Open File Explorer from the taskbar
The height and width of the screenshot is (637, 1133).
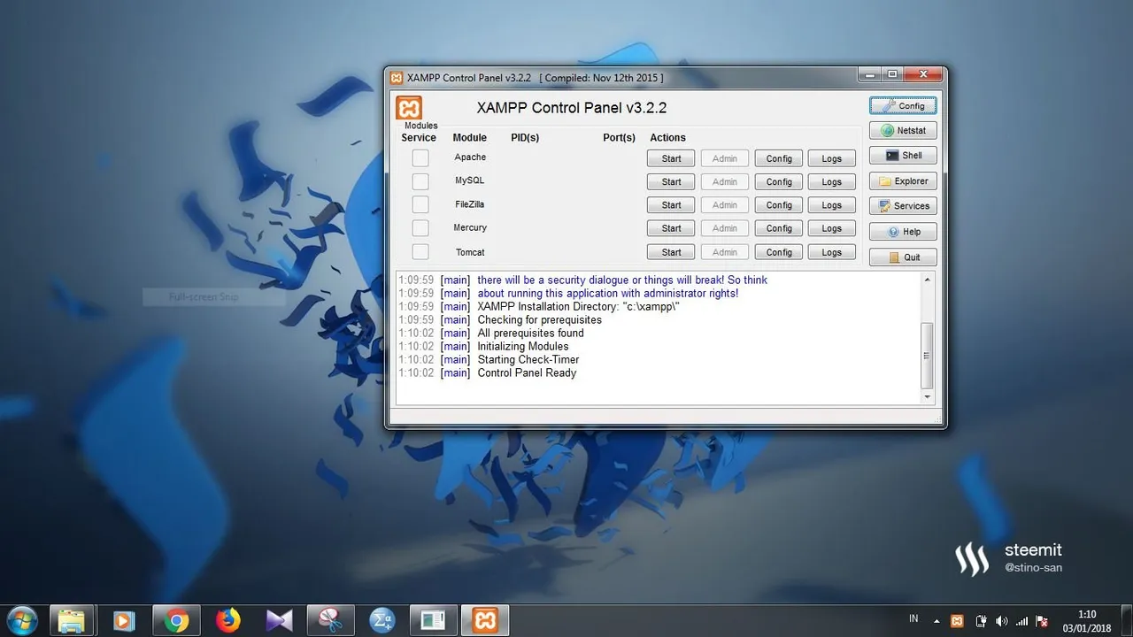(x=72, y=620)
